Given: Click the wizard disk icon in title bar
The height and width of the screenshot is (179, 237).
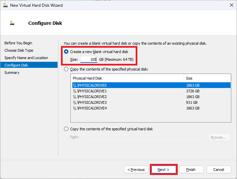Looking at the screenshot, I should click(x=5, y=5).
